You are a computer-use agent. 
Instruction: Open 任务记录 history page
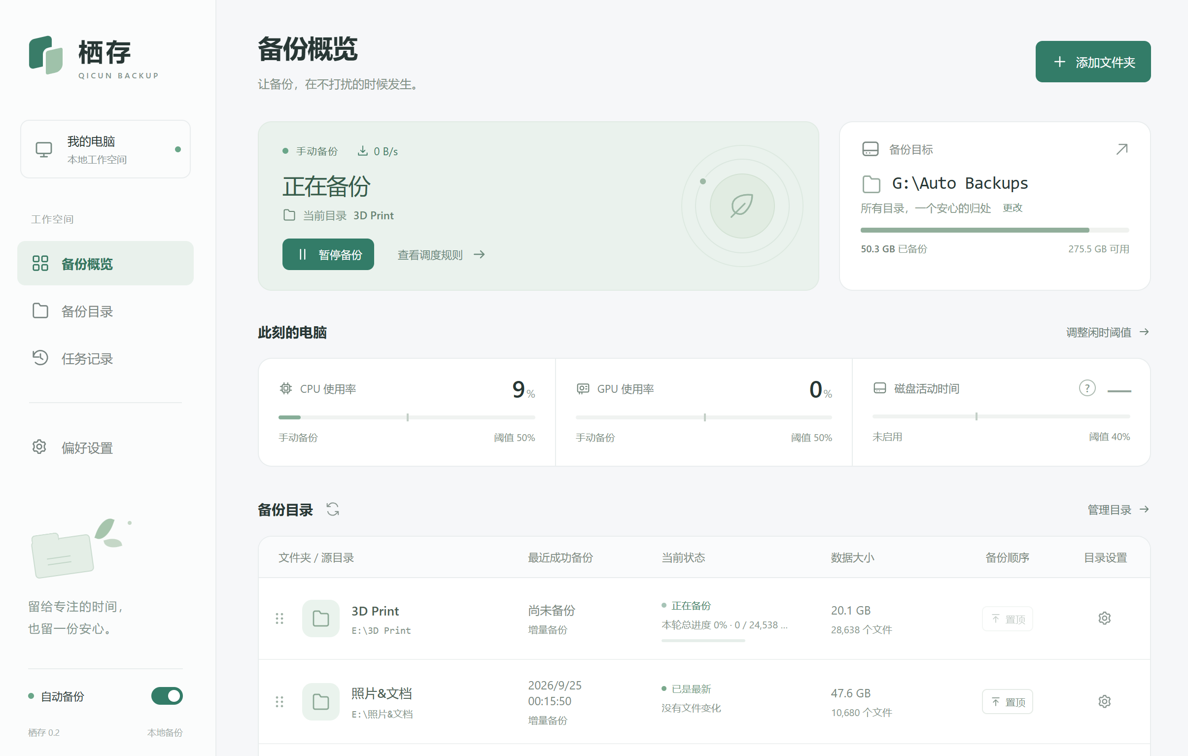coord(105,358)
